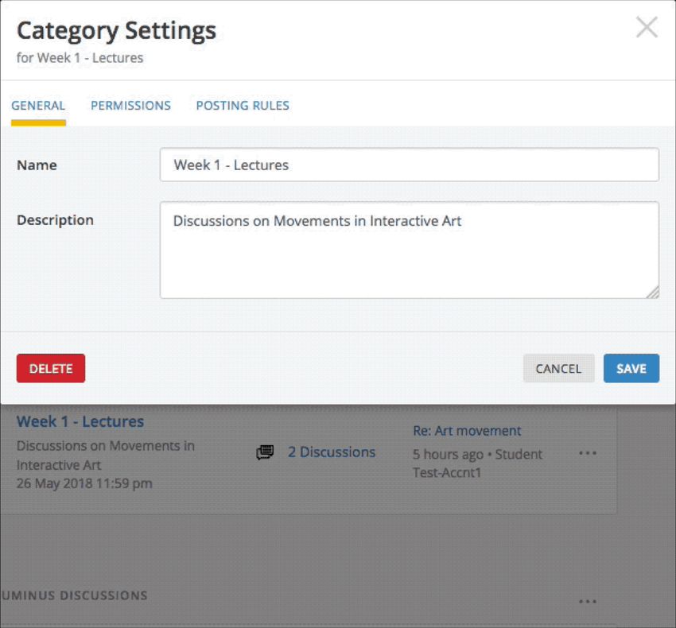676x628 pixels.
Task: Open the Week 1 - Lectures category link
Action: (x=80, y=421)
